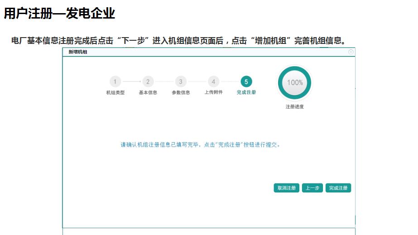Click the blue confirmation message text

click(x=200, y=145)
